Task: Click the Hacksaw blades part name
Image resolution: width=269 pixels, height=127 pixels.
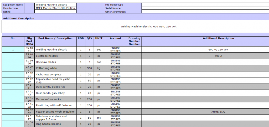Action: 46,62
